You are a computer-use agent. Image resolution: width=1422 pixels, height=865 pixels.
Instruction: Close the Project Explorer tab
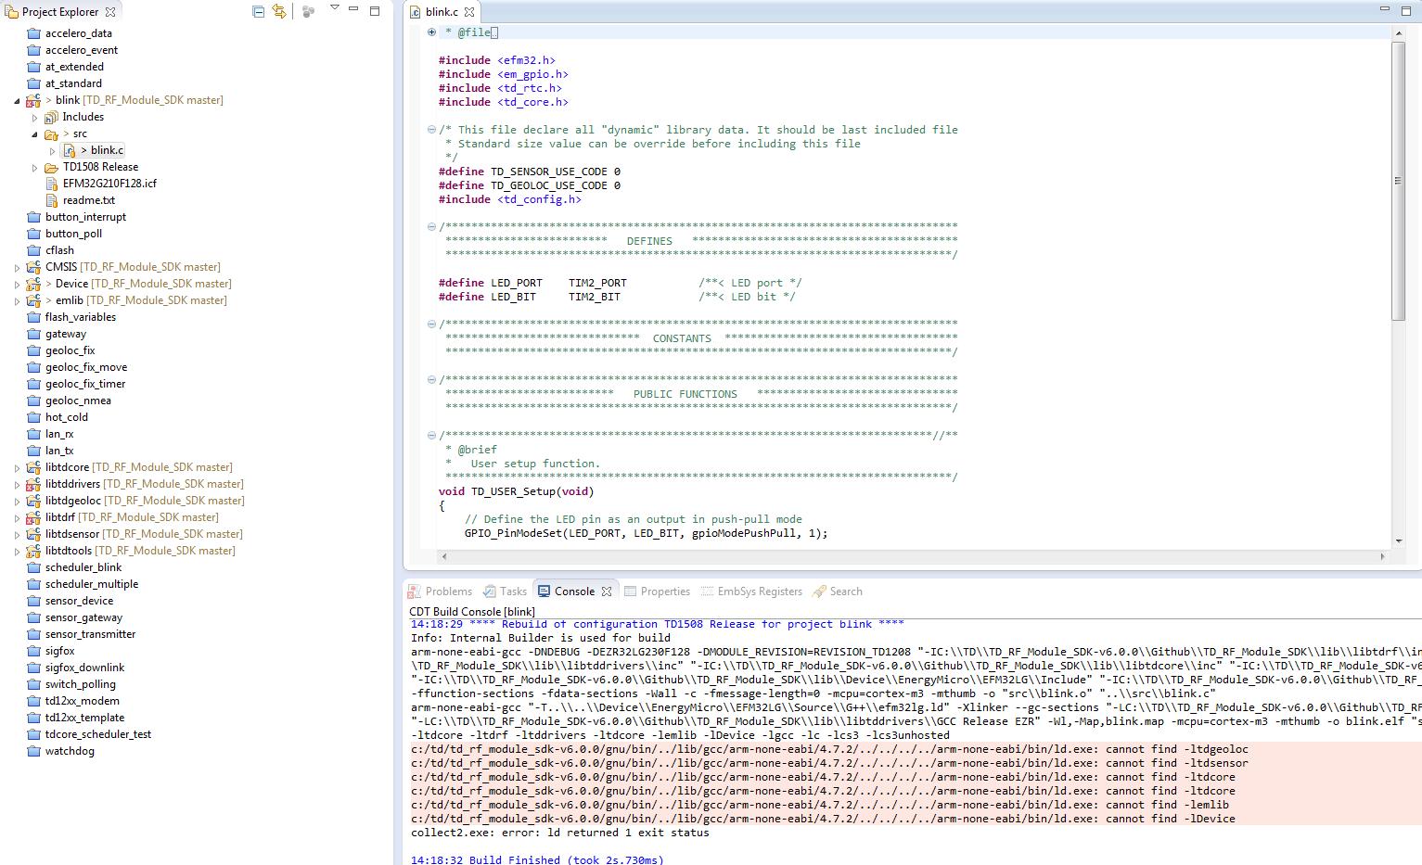pos(110,12)
